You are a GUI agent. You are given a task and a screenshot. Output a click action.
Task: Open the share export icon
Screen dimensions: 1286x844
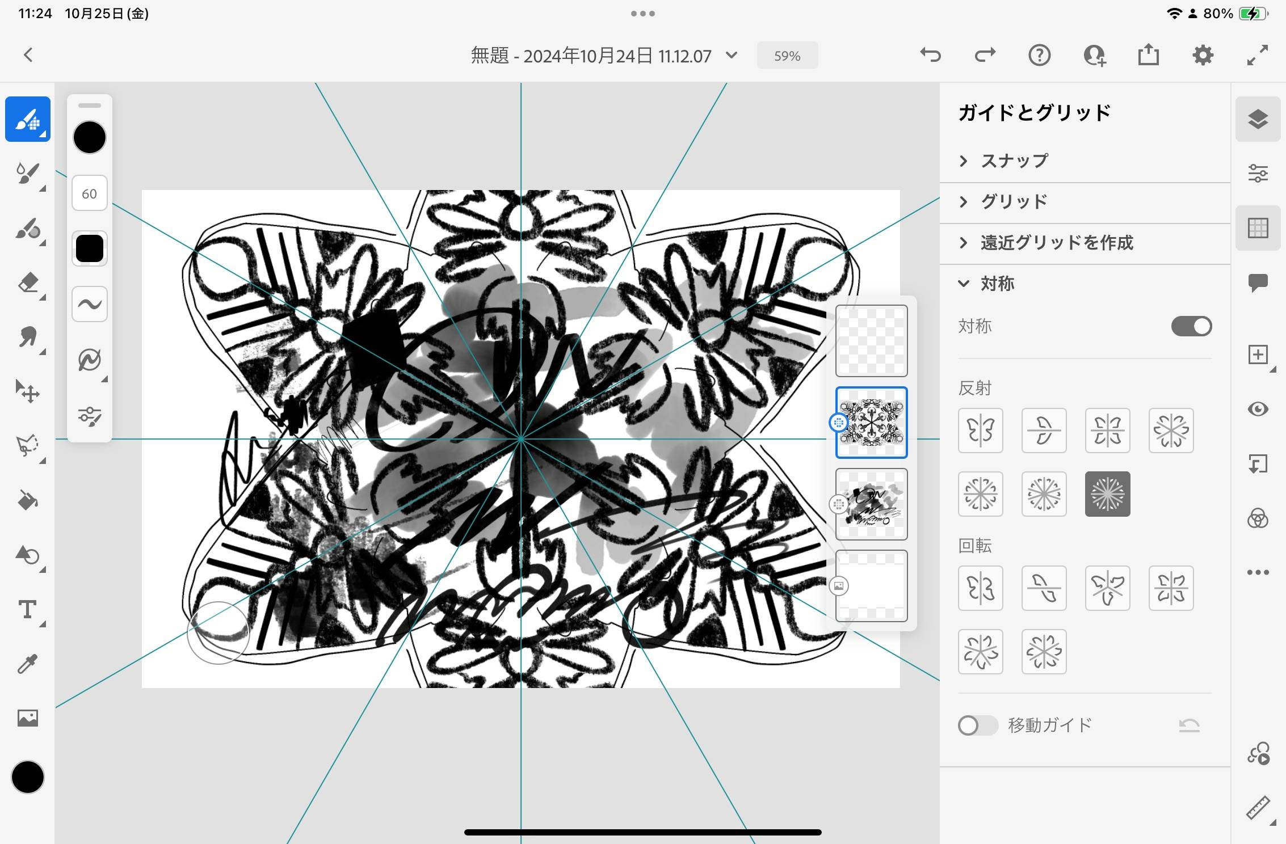tap(1148, 54)
